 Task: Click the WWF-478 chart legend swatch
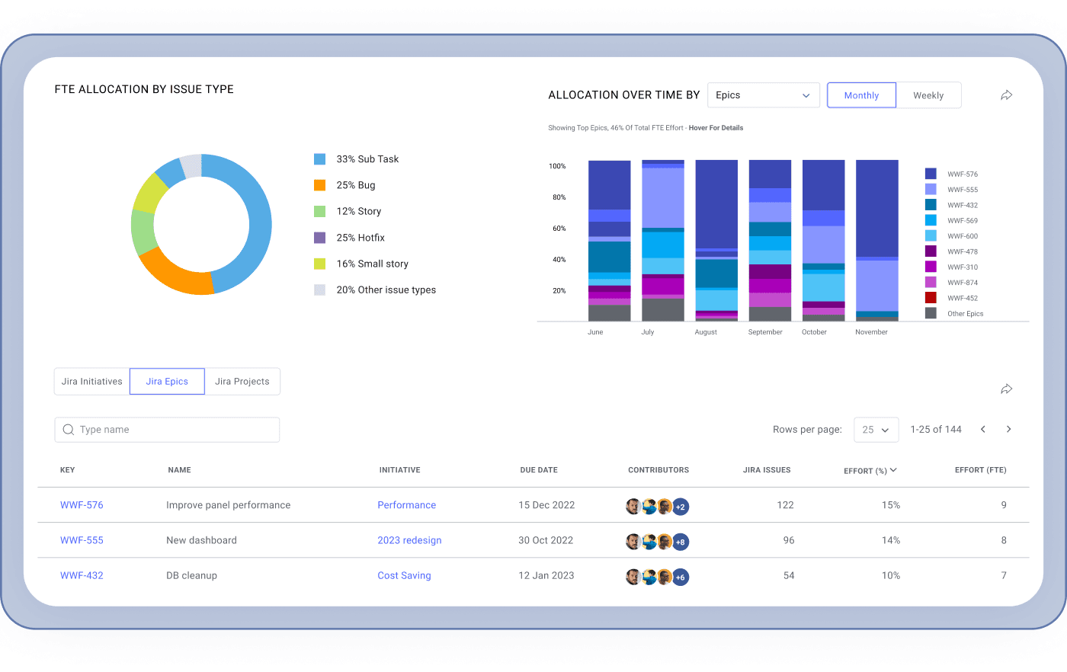(x=931, y=251)
